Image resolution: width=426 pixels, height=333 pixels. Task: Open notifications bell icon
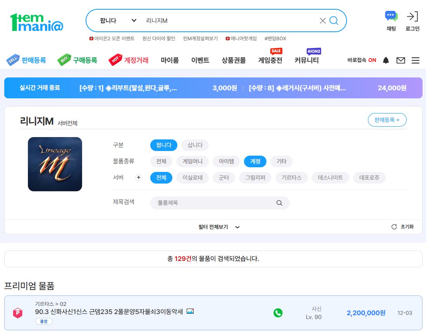tap(386, 60)
